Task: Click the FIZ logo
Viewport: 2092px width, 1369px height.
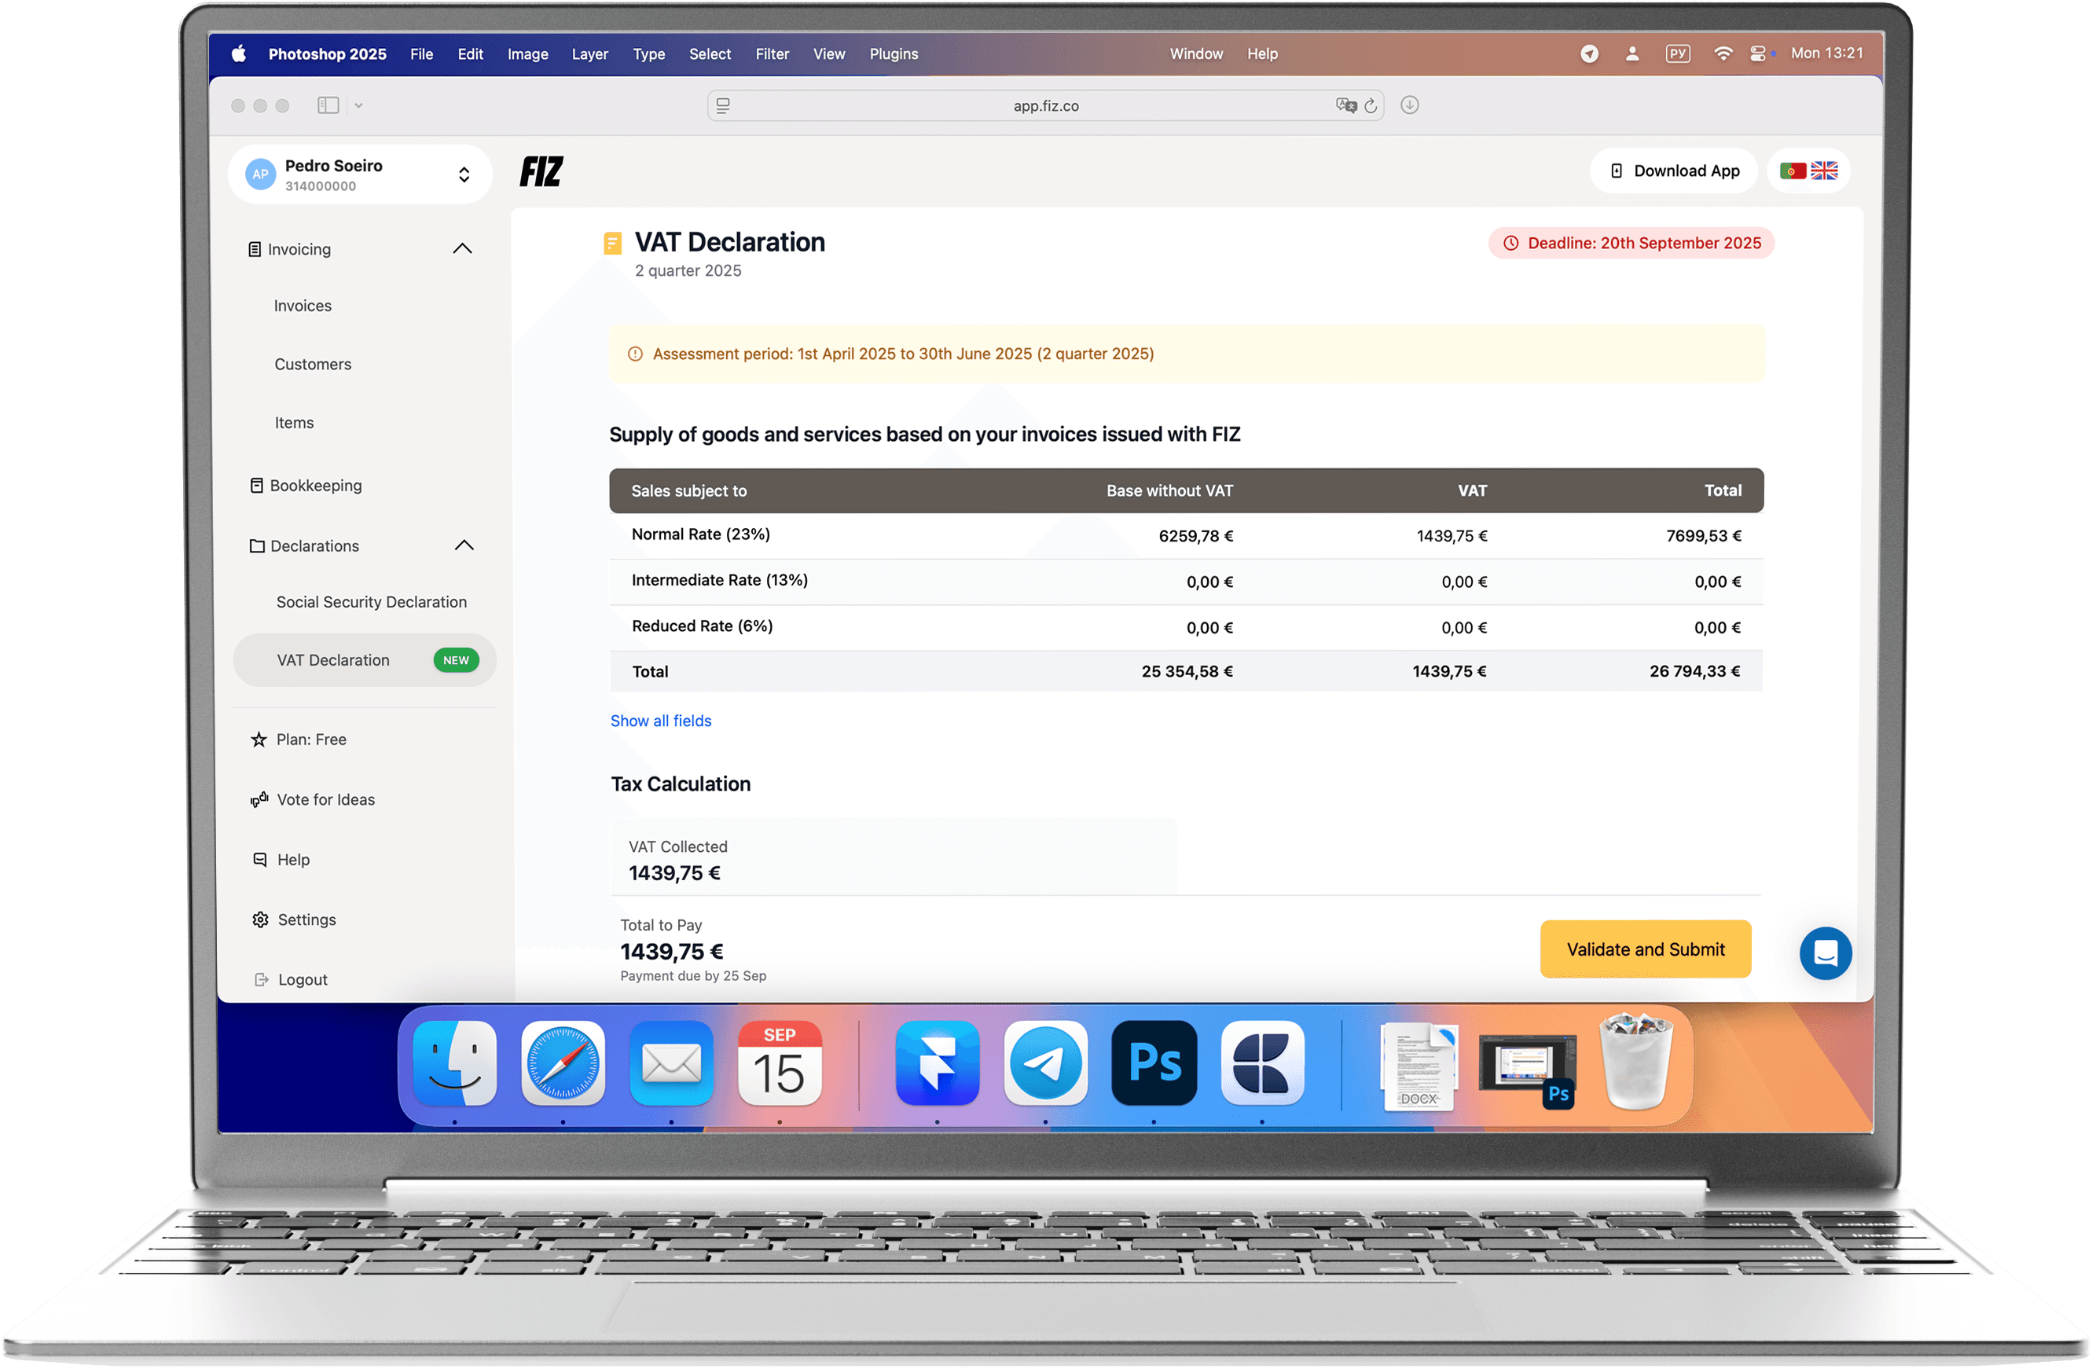Action: tap(541, 171)
